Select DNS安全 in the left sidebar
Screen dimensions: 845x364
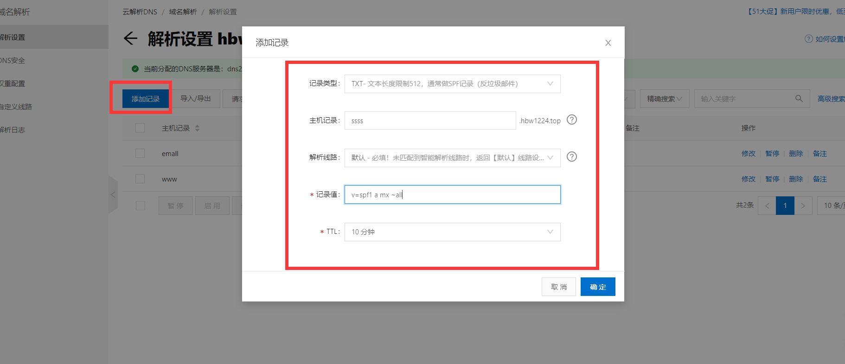[x=13, y=60]
